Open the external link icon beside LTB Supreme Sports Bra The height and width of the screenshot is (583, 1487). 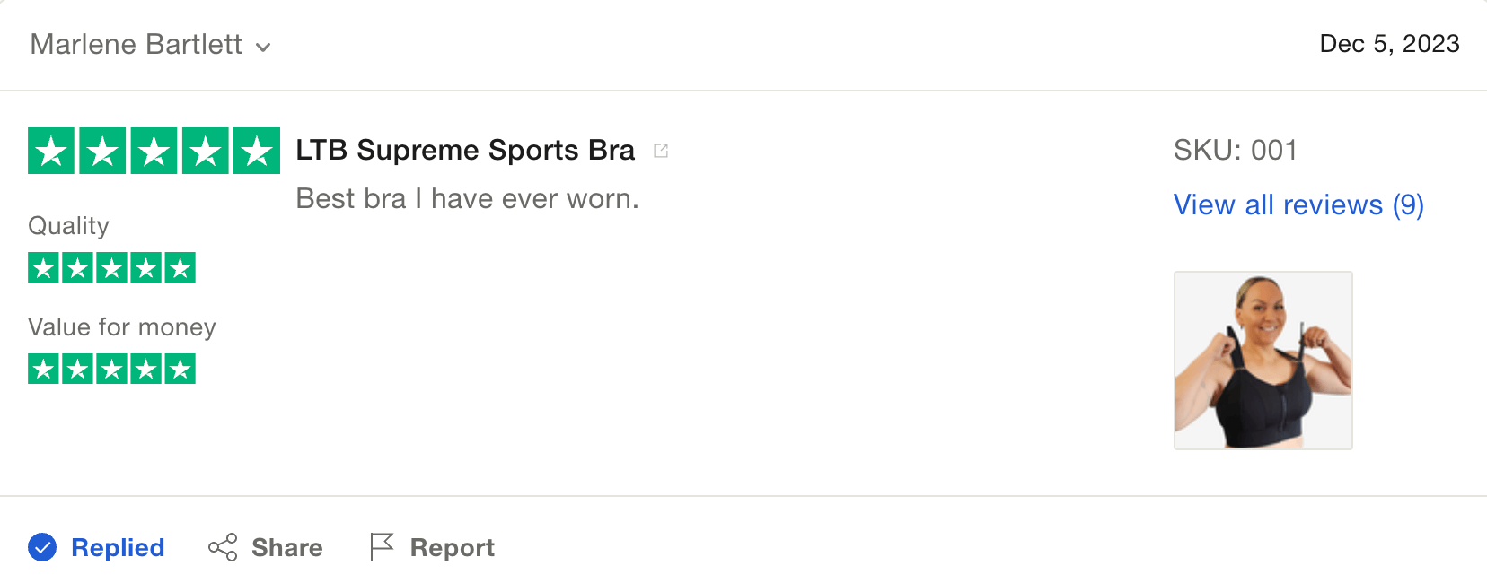coord(661,151)
